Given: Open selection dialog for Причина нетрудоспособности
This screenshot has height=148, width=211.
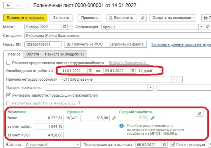Looking at the screenshot, I should coord(180,79).
